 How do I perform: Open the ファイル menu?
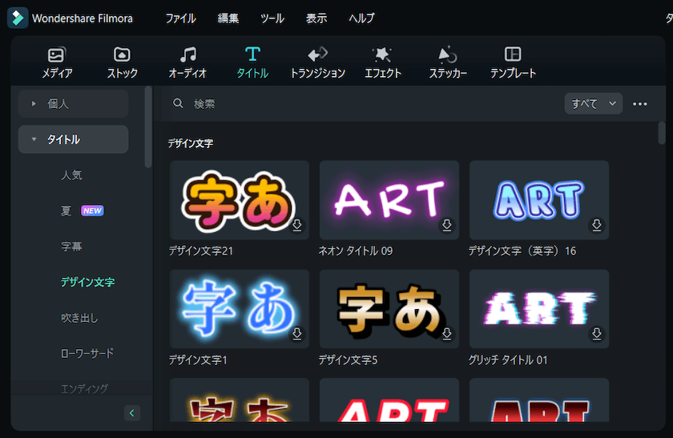(180, 18)
